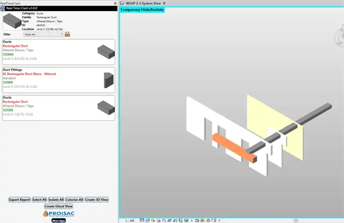Click the padlock icon beside the Filter dropdown

[67, 34]
